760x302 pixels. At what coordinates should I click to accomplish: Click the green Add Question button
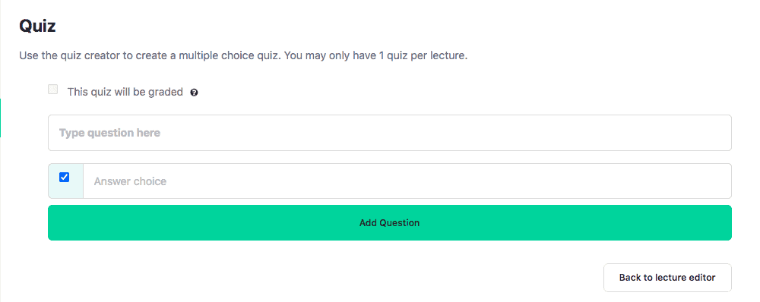pos(390,222)
